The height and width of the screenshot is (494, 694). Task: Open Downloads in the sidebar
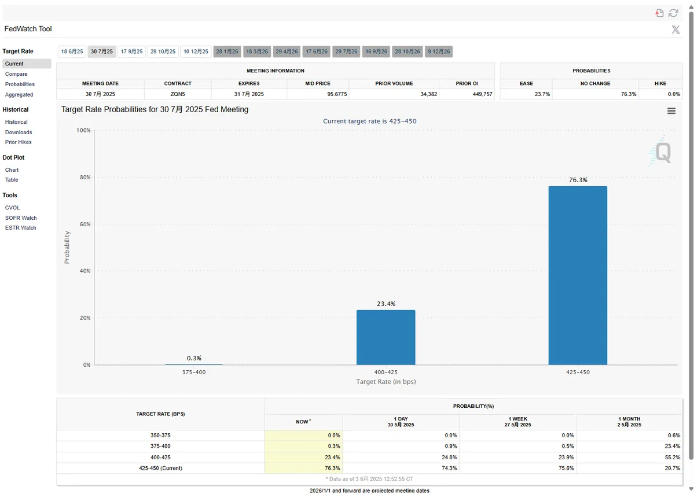pos(18,132)
